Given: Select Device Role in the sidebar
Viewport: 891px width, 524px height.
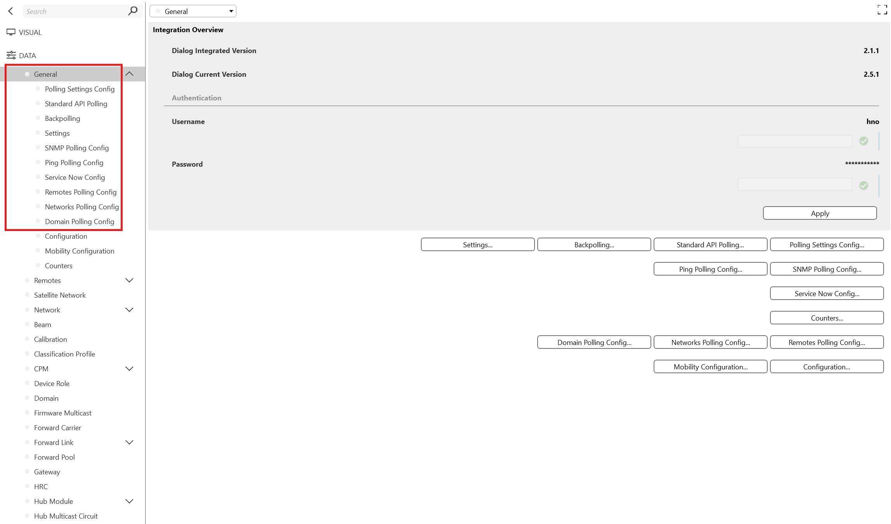Looking at the screenshot, I should [x=52, y=383].
